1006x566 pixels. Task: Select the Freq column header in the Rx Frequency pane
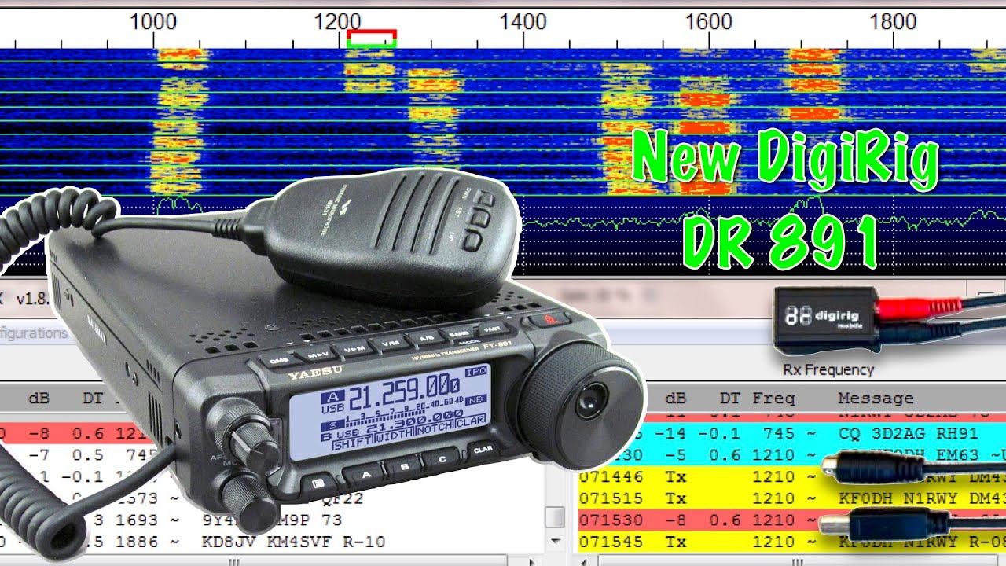click(x=774, y=399)
